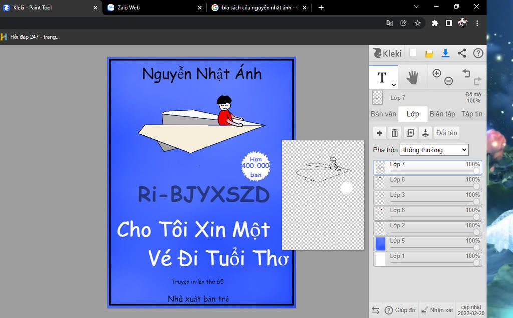The width and height of the screenshot is (513, 318).
Task: Open Nhận xét feedback button
Action: pyautogui.click(x=437, y=310)
